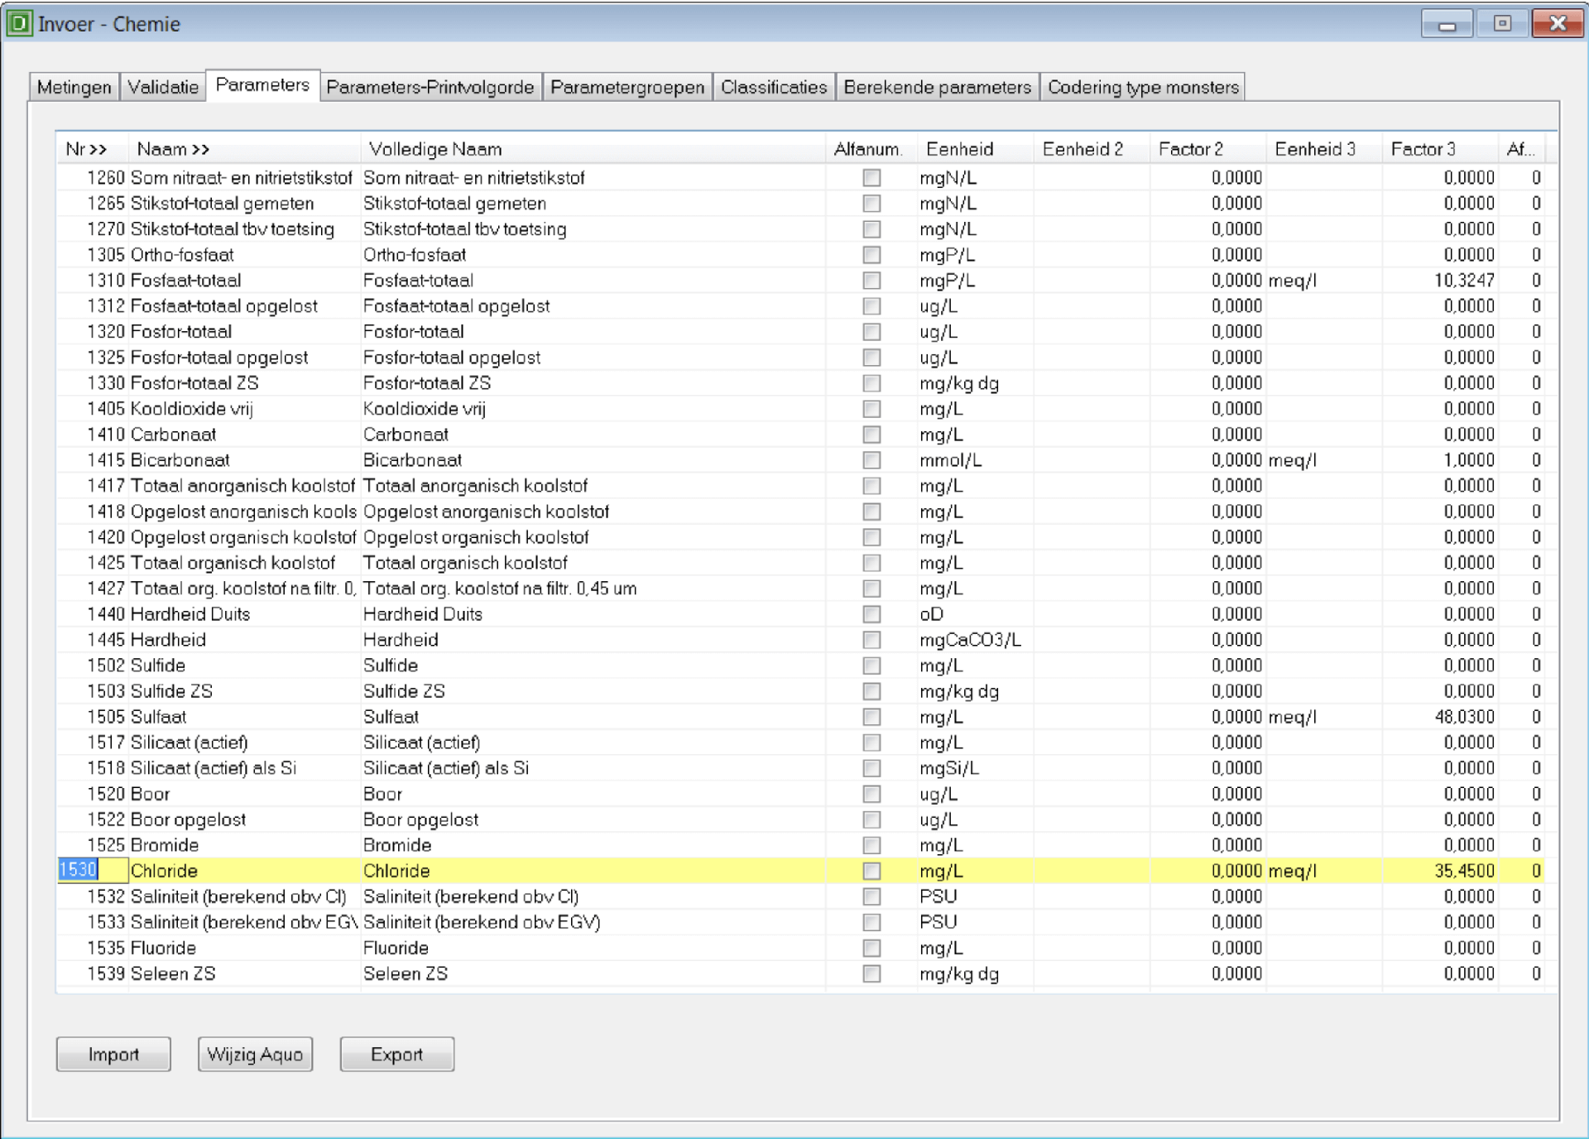Toggle Alfanum checkbox for Bicarbonaat
The height and width of the screenshot is (1139, 1589).
coord(871,459)
